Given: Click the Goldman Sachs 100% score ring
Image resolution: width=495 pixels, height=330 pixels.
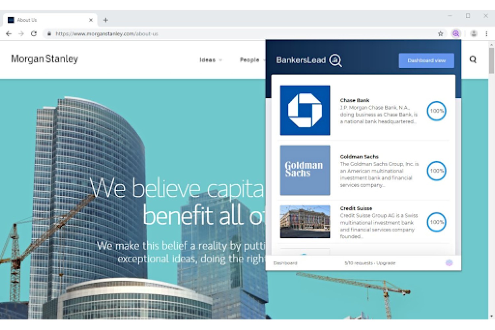Looking at the screenshot, I should pyautogui.click(x=437, y=171).
